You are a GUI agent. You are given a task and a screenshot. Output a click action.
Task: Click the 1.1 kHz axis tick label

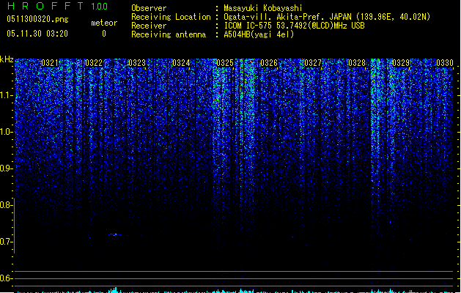(6, 95)
